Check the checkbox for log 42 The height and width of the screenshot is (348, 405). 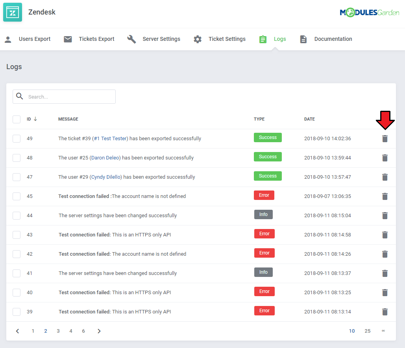pos(17,254)
